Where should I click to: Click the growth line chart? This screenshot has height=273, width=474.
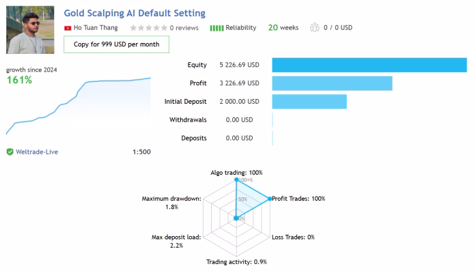(x=79, y=106)
